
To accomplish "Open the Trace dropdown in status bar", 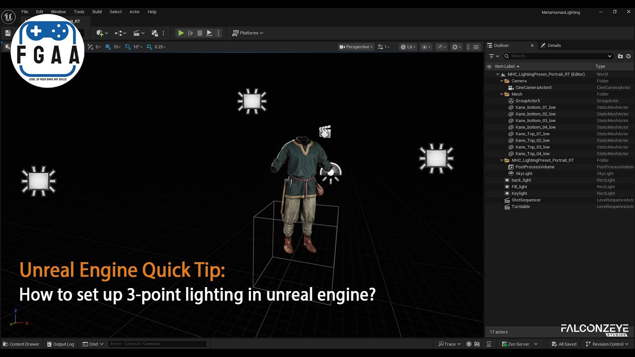I will 449,344.
